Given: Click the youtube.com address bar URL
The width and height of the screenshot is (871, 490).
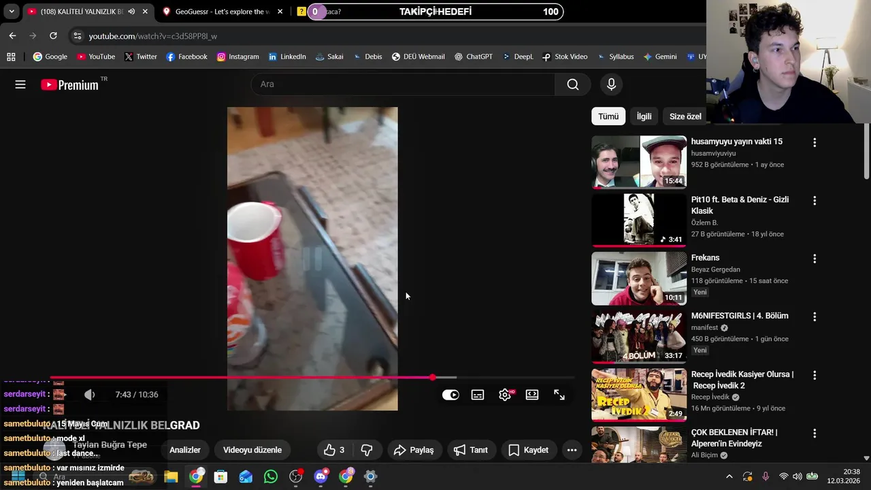Looking at the screenshot, I should click(x=153, y=36).
